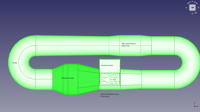Select the "Testing Chamber" label

point(107,66)
